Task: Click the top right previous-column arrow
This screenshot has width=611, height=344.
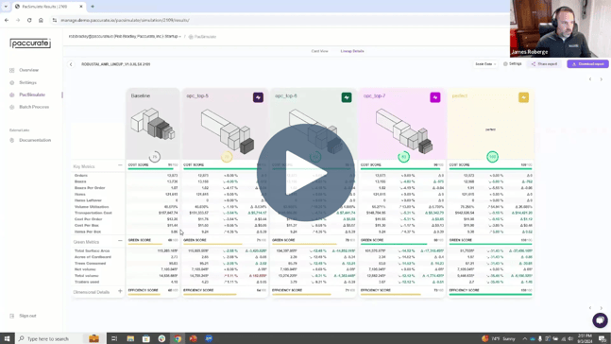Action: (x=590, y=79)
